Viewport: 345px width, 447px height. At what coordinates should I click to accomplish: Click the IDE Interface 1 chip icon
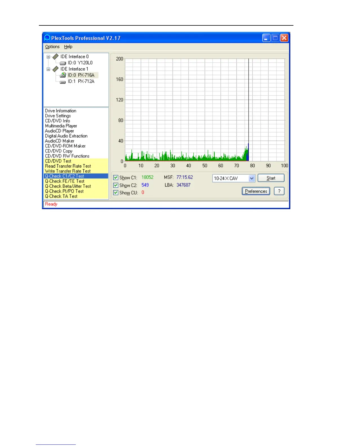click(56, 69)
